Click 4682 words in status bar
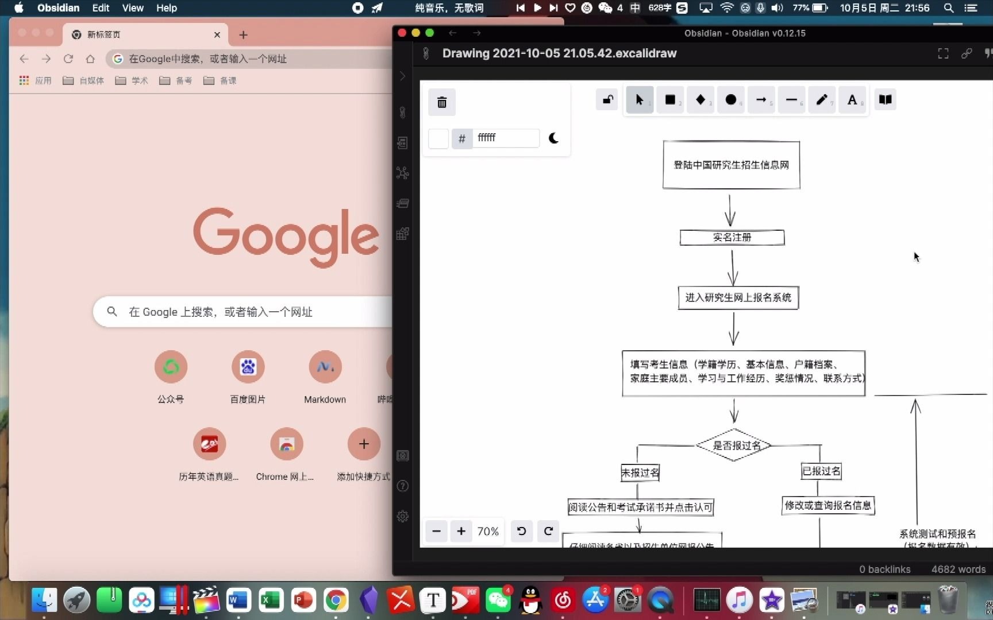Viewport: 993px width, 620px height. [959, 569]
